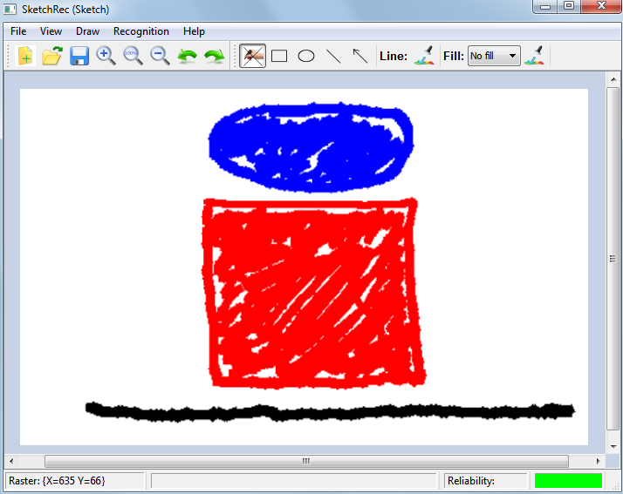
Task: Zoom in with the plus magnifier
Action: (x=106, y=56)
